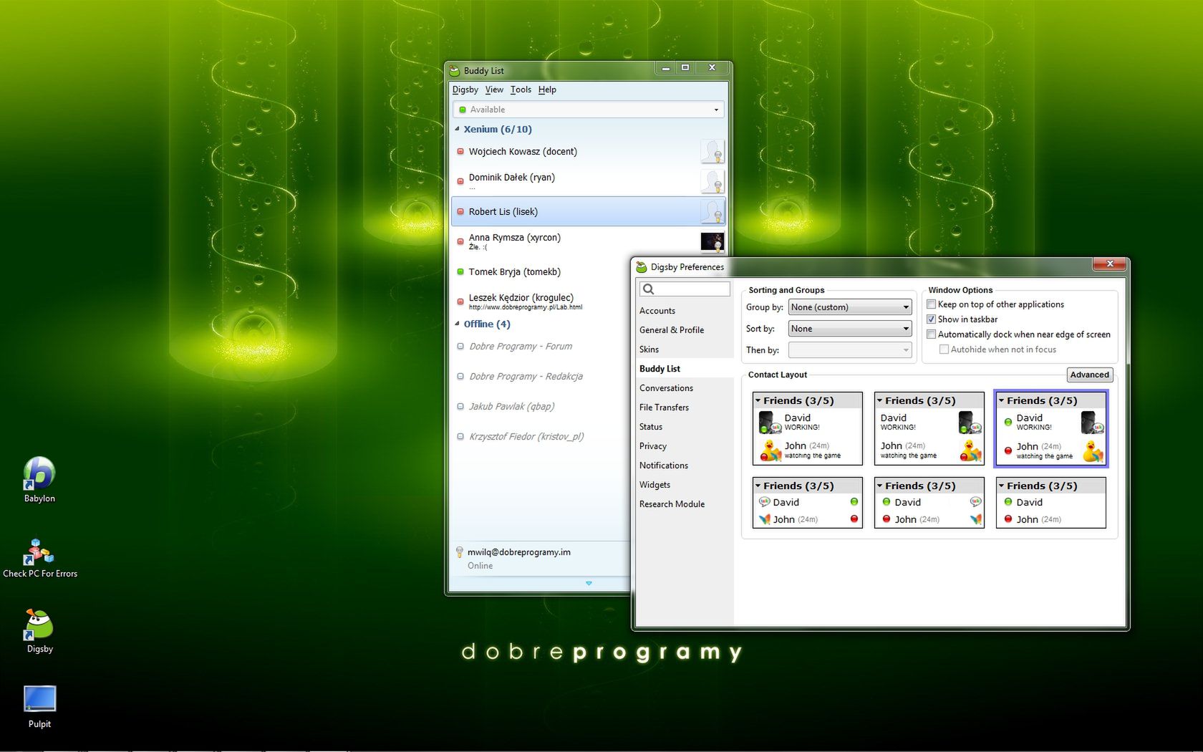Close the Digsby Preferences window

pyautogui.click(x=1109, y=264)
